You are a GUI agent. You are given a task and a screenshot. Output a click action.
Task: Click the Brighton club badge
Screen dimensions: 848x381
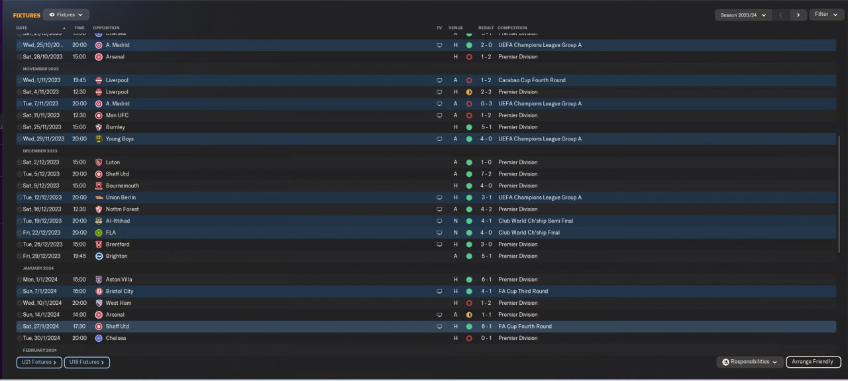tap(99, 256)
